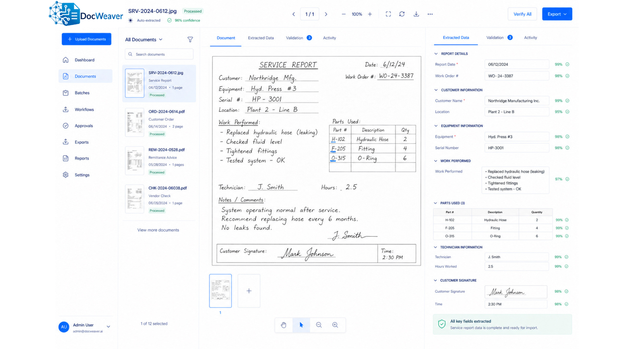Image resolution: width=620 pixels, height=349 pixels.
Task: Open the document filter funnel icon
Action: click(x=190, y=40)
